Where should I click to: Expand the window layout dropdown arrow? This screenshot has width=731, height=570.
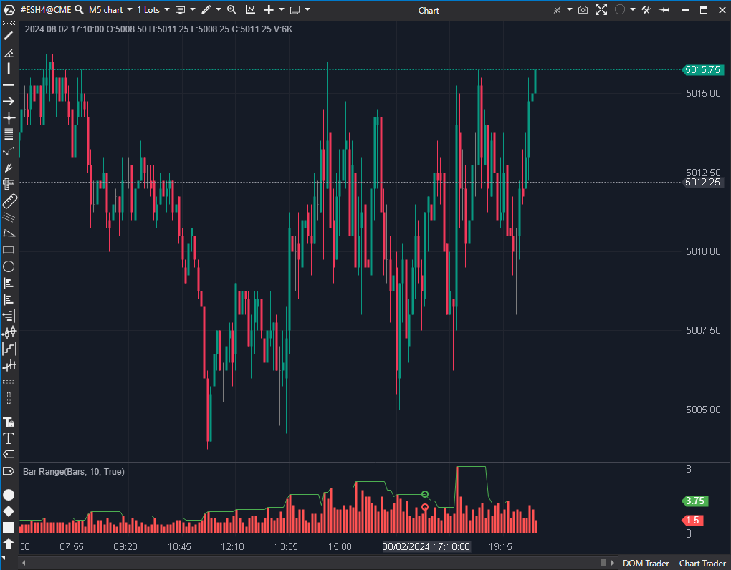tap(307, 10)
